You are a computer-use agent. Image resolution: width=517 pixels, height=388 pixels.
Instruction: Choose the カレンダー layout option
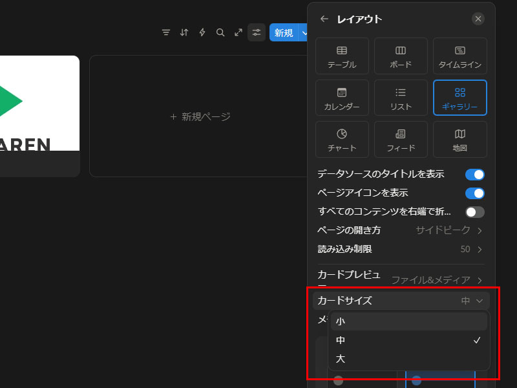(342, 98)
